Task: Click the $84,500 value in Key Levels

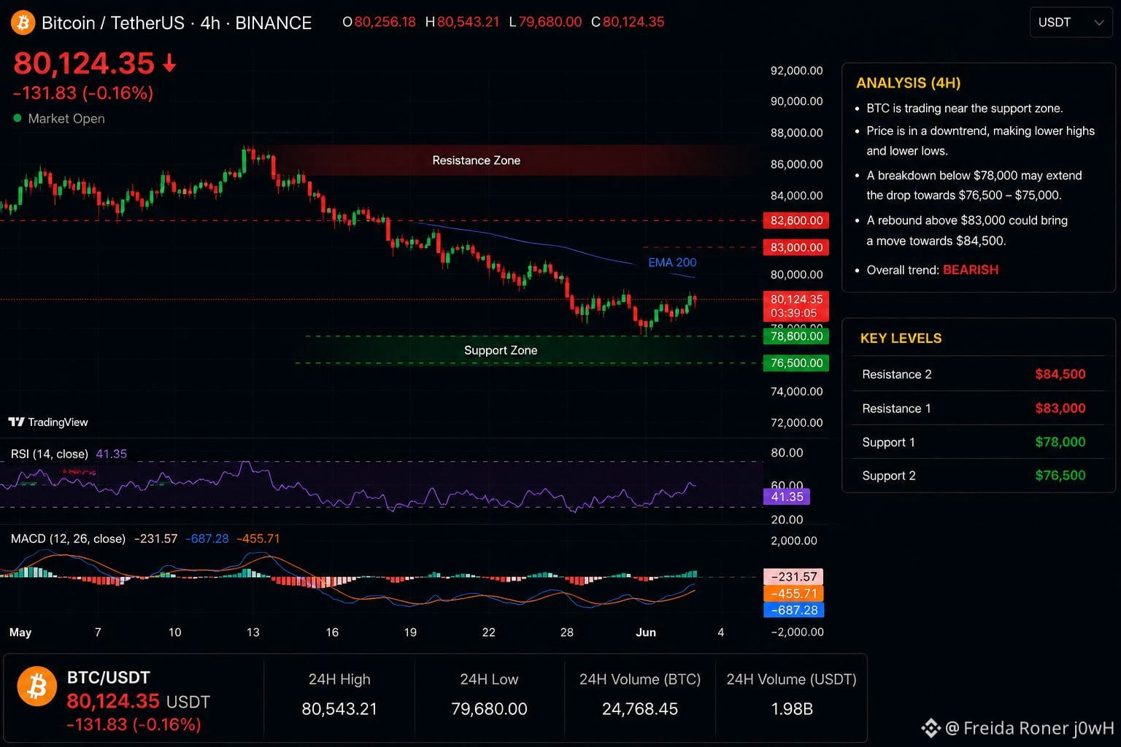Action: click(1060, 374)
